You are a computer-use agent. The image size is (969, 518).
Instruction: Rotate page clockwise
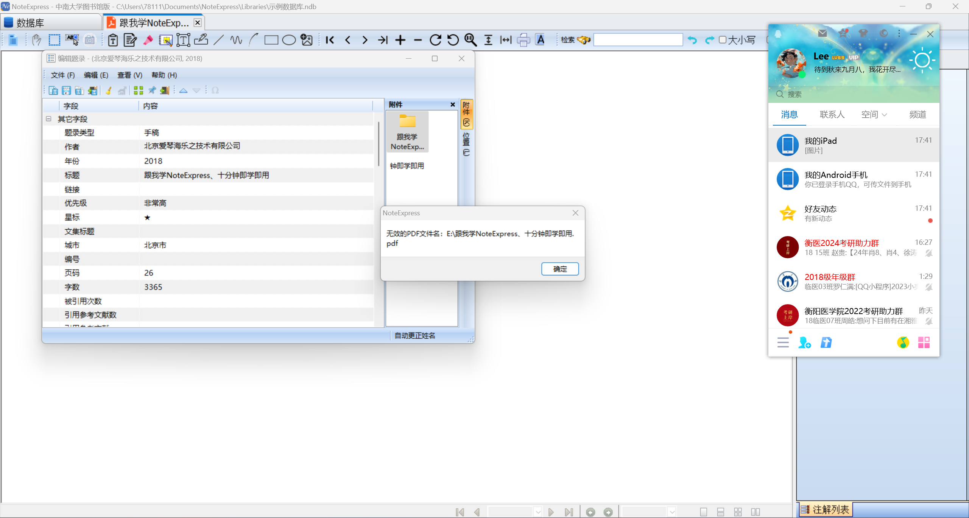click(x=435, y=40)
